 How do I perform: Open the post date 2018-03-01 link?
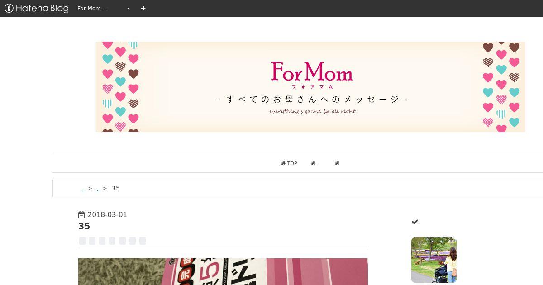coord(107,214)
